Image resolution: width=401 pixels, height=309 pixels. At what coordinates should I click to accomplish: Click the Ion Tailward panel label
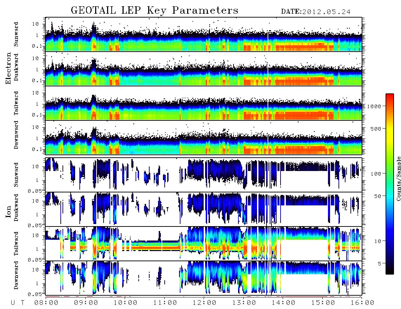[16, 244]
